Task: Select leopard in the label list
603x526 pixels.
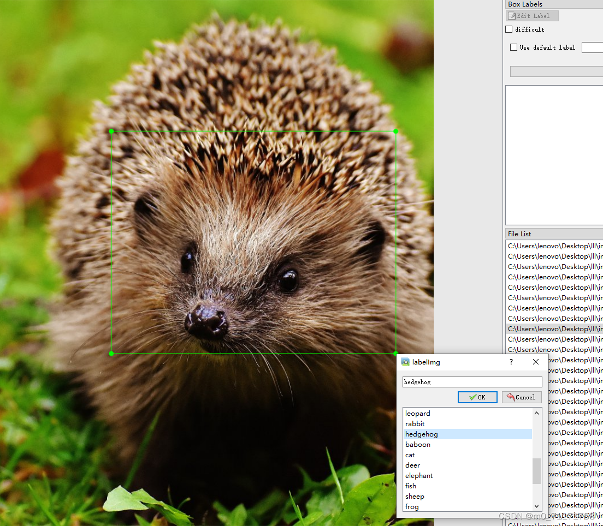Action: click(468, 414)
